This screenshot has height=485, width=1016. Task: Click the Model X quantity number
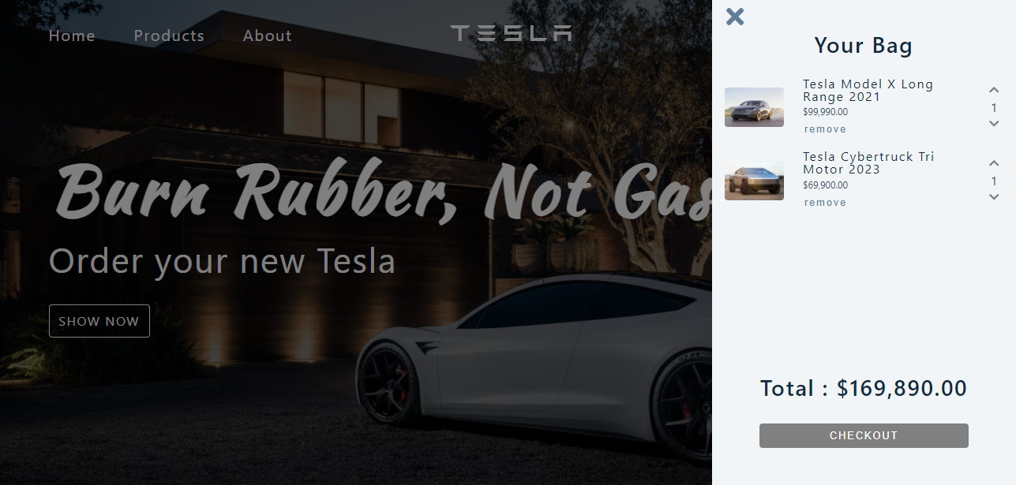pos(994,108)
